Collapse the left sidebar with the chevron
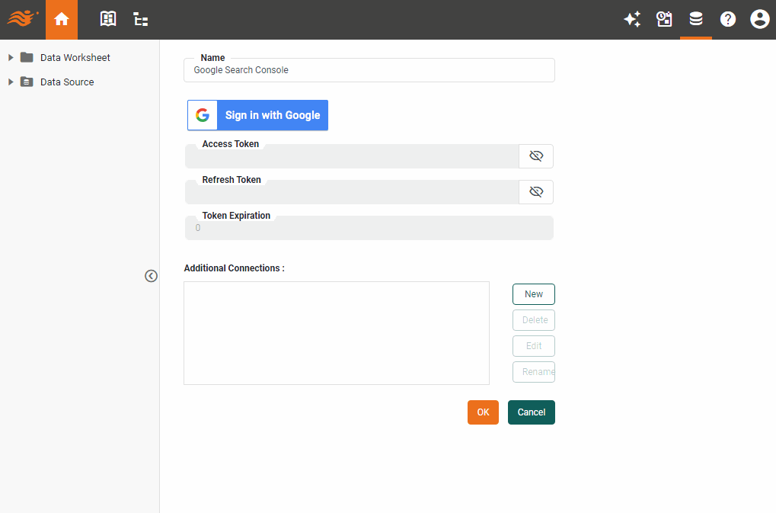This screenshot has height=513, width=776. pos(151,275)
